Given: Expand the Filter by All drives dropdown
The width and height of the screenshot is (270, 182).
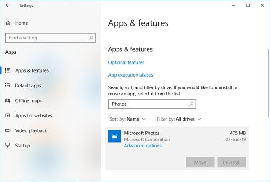Looking at the screenshot, I should (x=179, y=119).
